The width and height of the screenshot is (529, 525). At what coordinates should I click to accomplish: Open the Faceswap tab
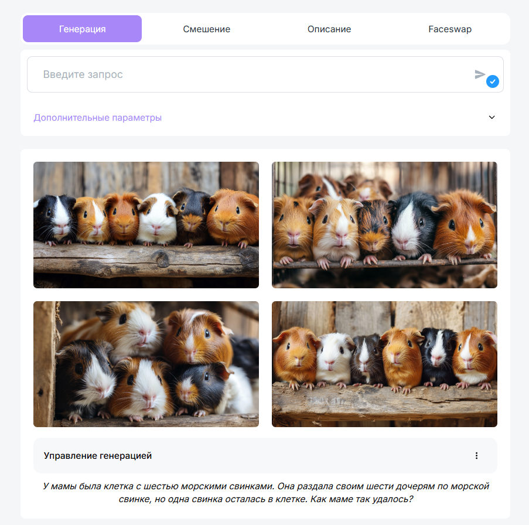coord(450,29)
